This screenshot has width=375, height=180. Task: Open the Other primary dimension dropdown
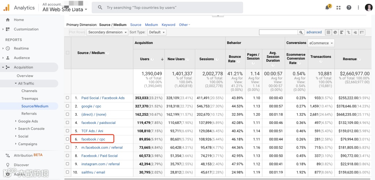[x=184, y=25]
